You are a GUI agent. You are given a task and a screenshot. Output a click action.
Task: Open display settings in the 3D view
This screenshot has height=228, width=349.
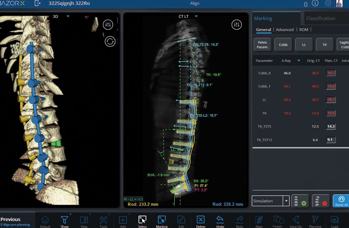click(x=108, y=25)
